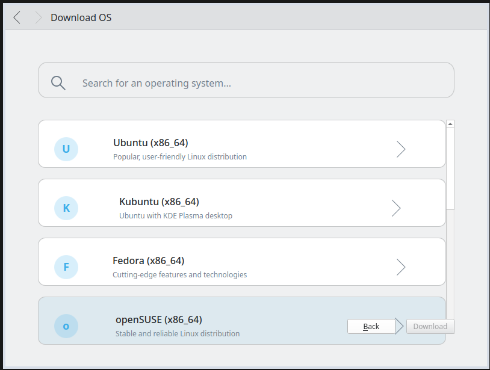Focus the operating system search field
Screen dimensions: 490x370
[x=246, y=80]
